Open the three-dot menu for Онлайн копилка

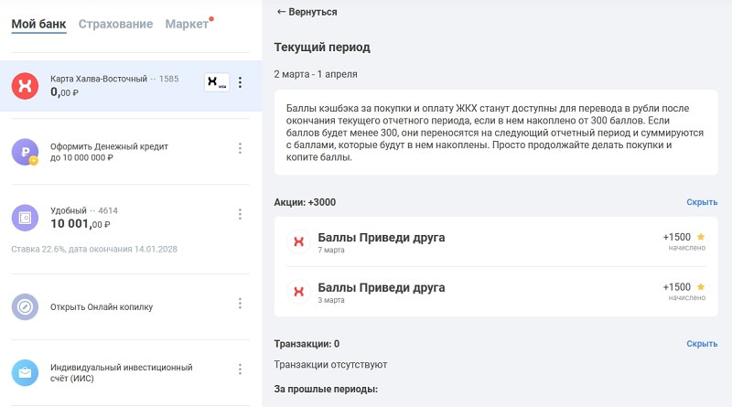coord(240,304)
